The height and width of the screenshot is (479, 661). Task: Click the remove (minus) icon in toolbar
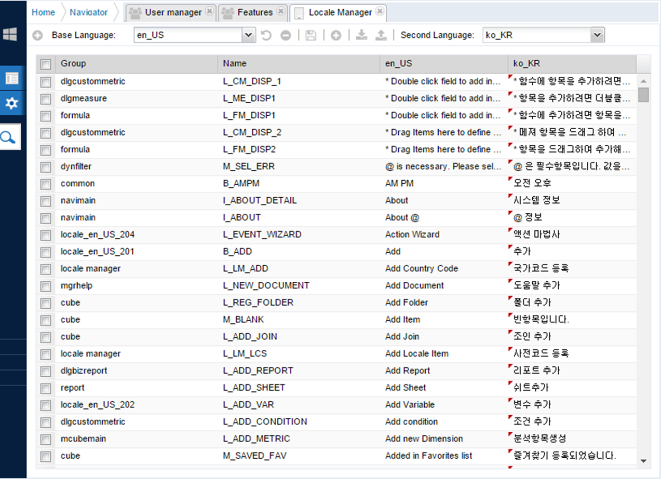(286, 35)
